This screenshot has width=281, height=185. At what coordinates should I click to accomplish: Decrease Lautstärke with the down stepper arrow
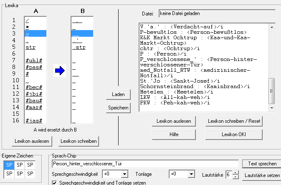click(x=236, y=176)
